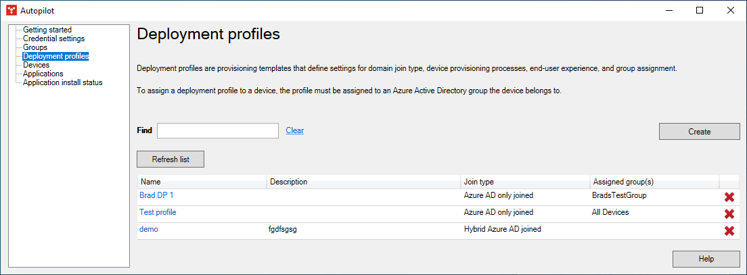Click the Find text field
Screen dimensions: 747x275
217,130
